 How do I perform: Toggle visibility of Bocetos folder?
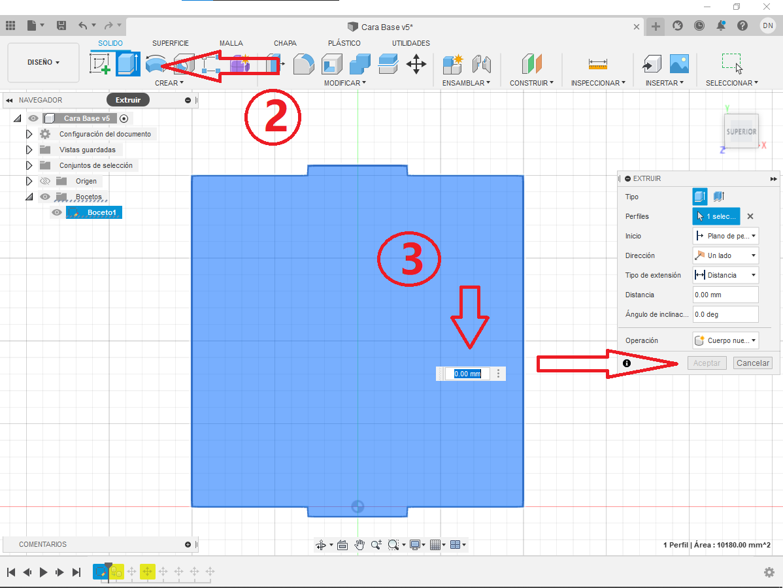tap(45, 197)
